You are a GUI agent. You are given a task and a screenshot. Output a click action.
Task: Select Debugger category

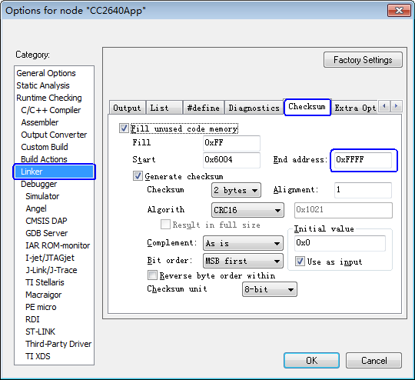coord(39,184)
